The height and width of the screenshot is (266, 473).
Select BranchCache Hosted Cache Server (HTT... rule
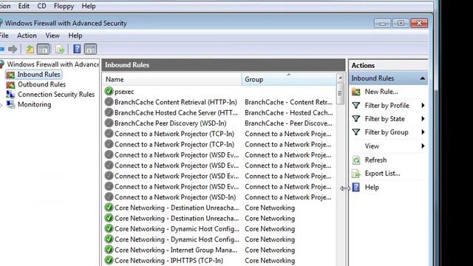tap(176, 113)
